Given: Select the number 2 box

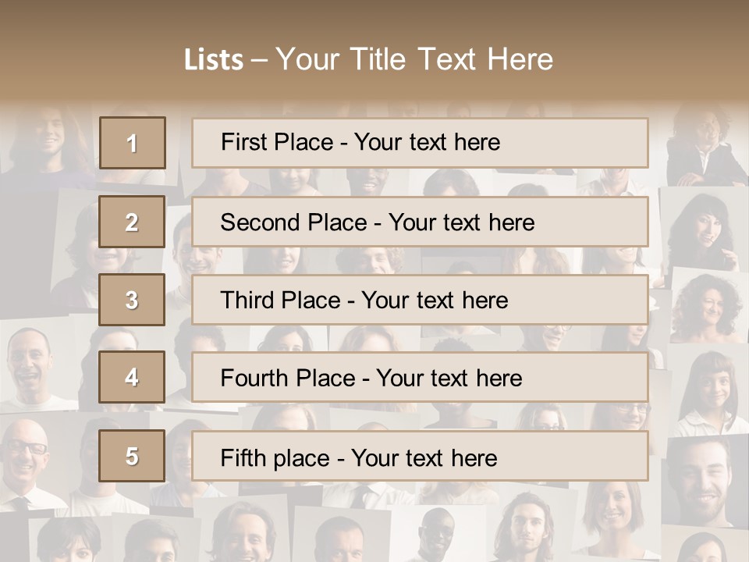Looking at the screenshot, I should tap(132, 222).
